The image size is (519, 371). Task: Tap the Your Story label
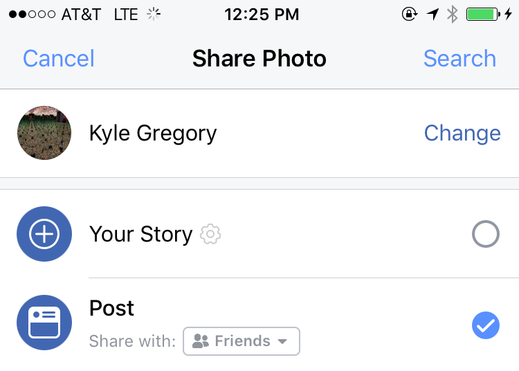click(140, 235)
